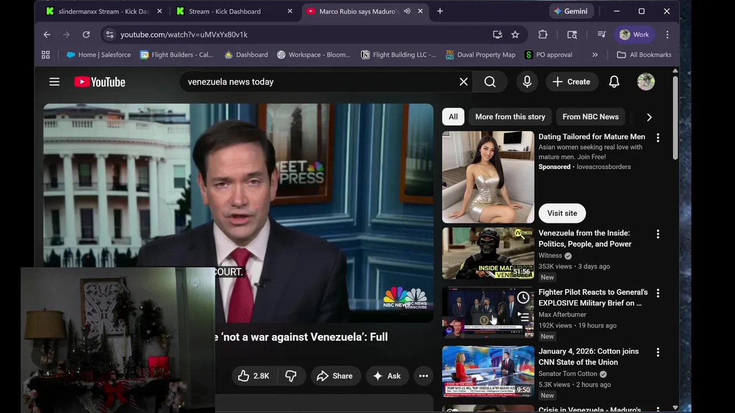Reload the page
The image size is (735, 413).
click(86, 34)
